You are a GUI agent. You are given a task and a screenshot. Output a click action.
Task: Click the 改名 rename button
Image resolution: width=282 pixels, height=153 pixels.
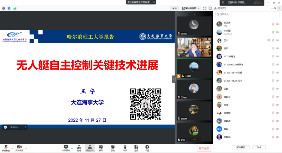pyautogui.click(x=259, y=147)
